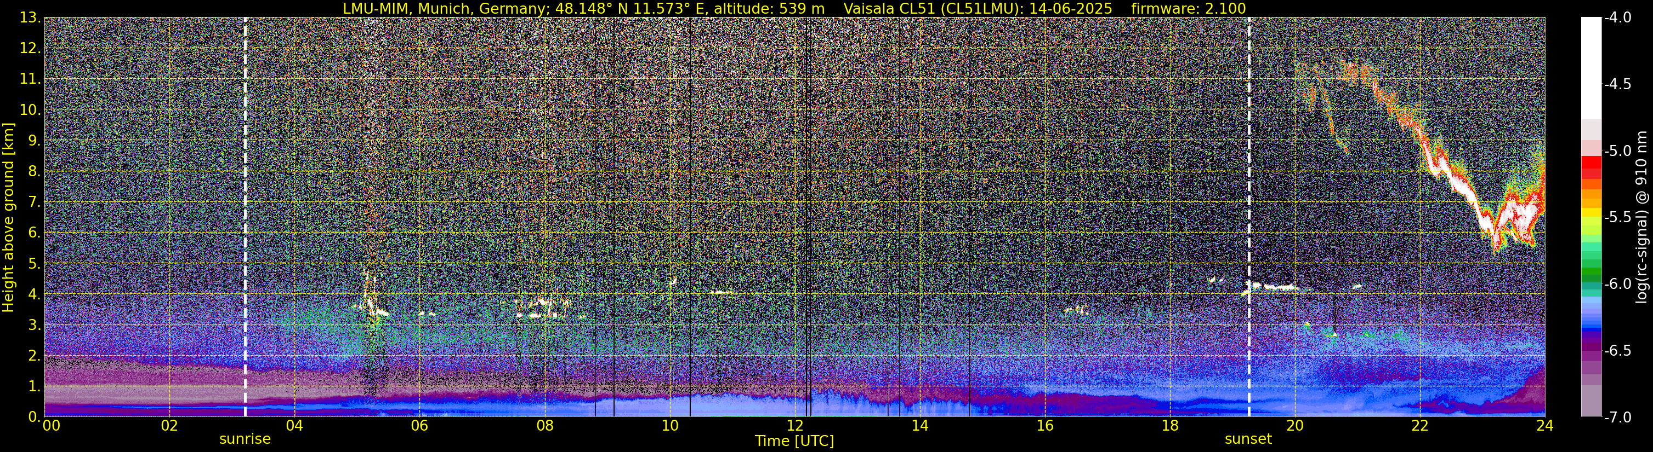Click the 'Height above ground [km]' axis label
The image size is (1653, 452).
tap(8, 217)
